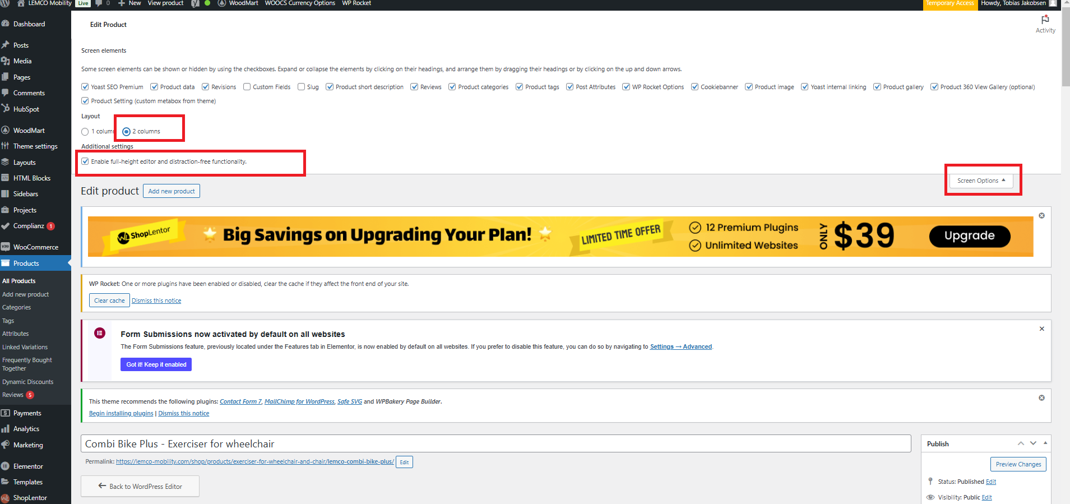Image resolution: width=1070 pixels, height=504 pixels.
Task: Click the Yoast SEO icon in admin bar
Action: [195, 3]
